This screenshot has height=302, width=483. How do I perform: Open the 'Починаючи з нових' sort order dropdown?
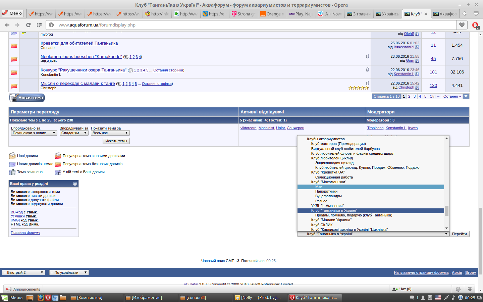click(34, 133)
